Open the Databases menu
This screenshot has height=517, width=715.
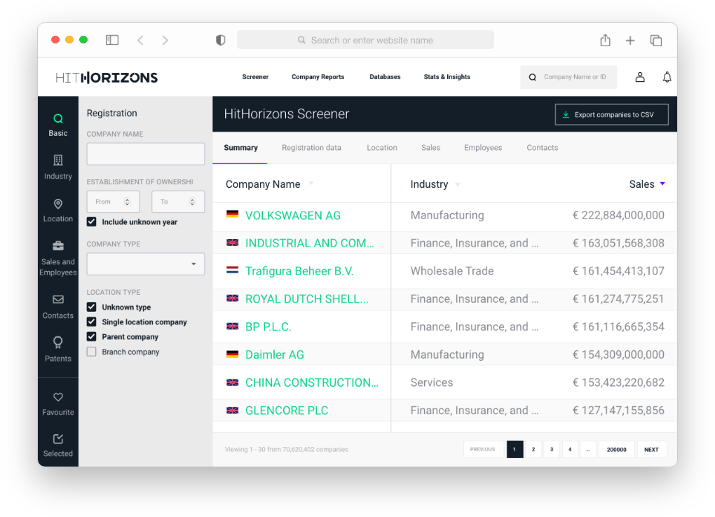pyautogui.click(x=385, y=77)
